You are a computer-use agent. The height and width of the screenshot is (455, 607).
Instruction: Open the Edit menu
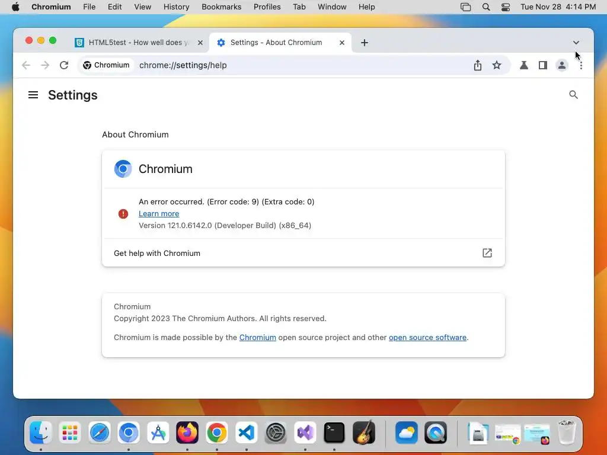click(x=114, y=7)
